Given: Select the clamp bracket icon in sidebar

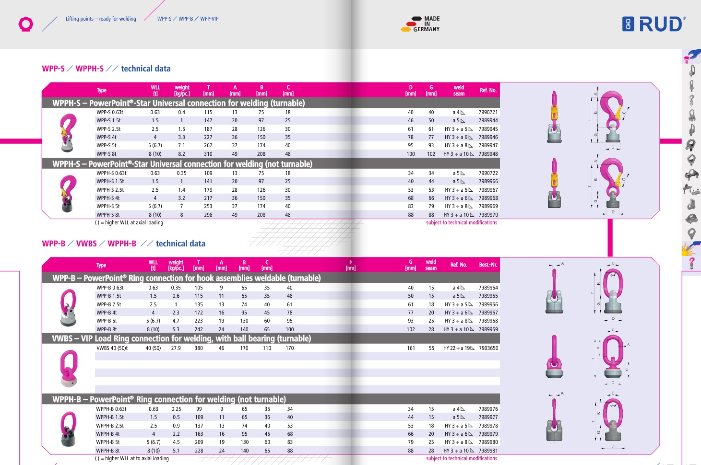Looking at the screenshot, I should pos(691,189).
